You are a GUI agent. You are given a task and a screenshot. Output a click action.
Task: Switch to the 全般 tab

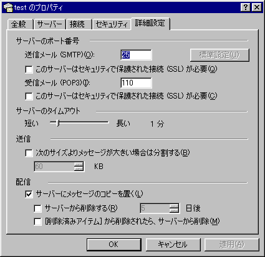(20, 24)
